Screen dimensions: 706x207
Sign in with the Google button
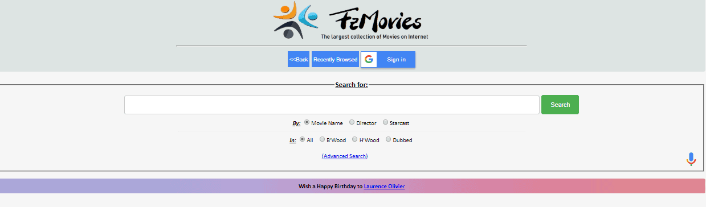click(x=388, y=59)
